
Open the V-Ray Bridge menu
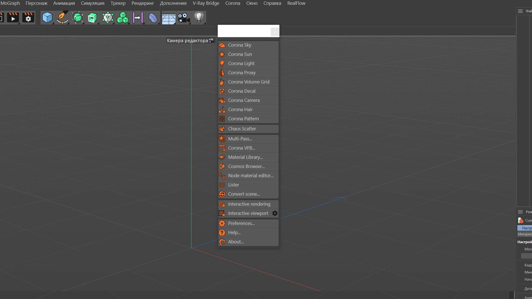tap(206, 3)
